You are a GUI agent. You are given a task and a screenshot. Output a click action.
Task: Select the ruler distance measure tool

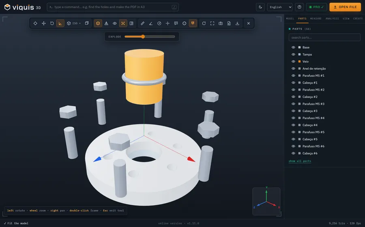(142, 23)
